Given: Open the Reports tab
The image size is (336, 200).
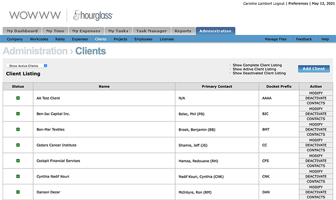Looking at the screenshot, I should point(183,31).
